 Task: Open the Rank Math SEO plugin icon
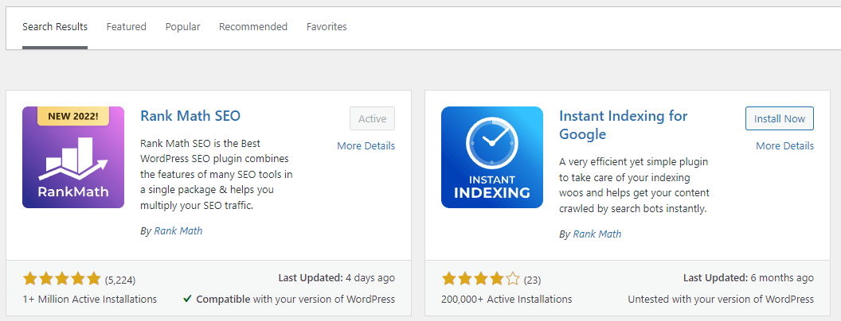pos(73,157)
